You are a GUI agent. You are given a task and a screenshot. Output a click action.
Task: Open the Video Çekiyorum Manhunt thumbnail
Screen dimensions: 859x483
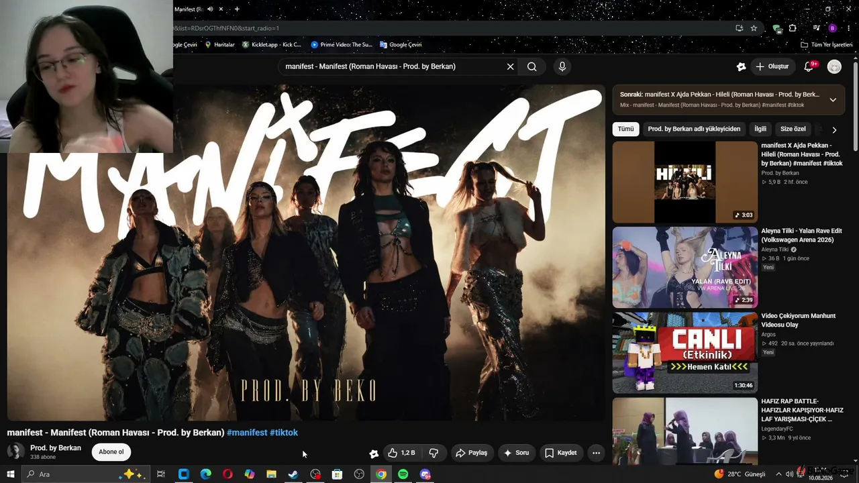[685, 352]
